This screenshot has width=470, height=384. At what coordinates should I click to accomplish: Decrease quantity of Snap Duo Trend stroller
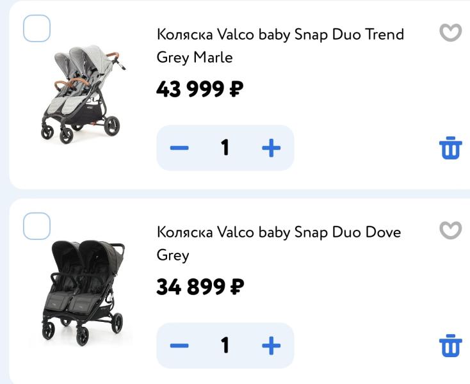tap(179, 148)
